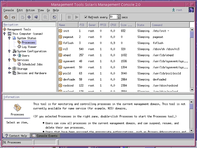The width and height of the screenshot is (197, 148).
Task: Click the grayed-out document arrow toolbar icon
Action: pos(22,17)
